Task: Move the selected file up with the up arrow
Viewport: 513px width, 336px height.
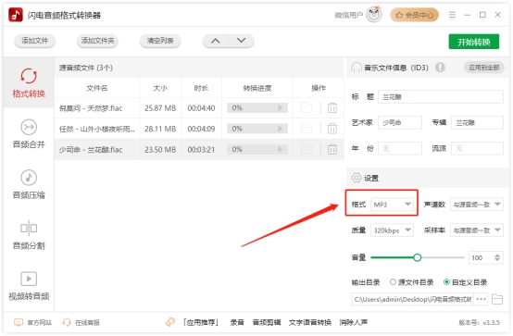Action: [215, 41]
